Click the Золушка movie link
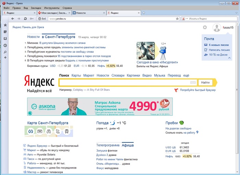The height and width of the screenshot is (175, 240). click(x=101, y=151)
